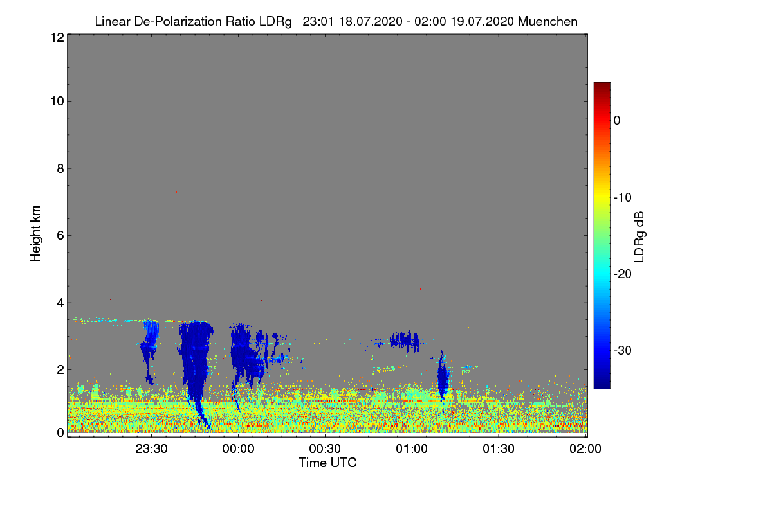Click the '01:30' time axis tick label
The height and width of the screenshot is (514, 772).
(499, 448)
